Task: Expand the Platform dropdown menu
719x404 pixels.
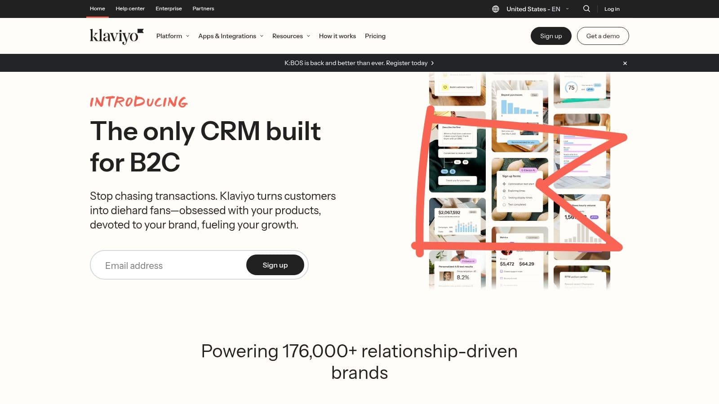Action: (x=173, y=36)
